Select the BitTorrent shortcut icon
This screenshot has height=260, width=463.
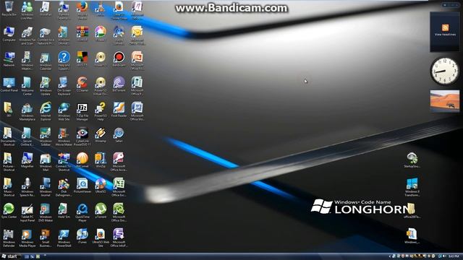(119, 84)
